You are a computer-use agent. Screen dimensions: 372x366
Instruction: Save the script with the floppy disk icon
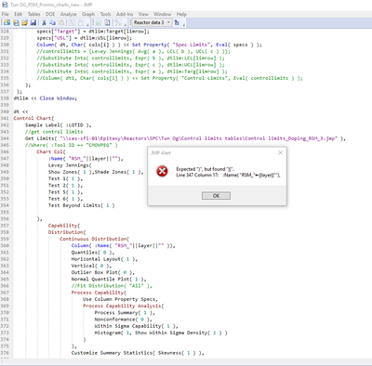33,22
